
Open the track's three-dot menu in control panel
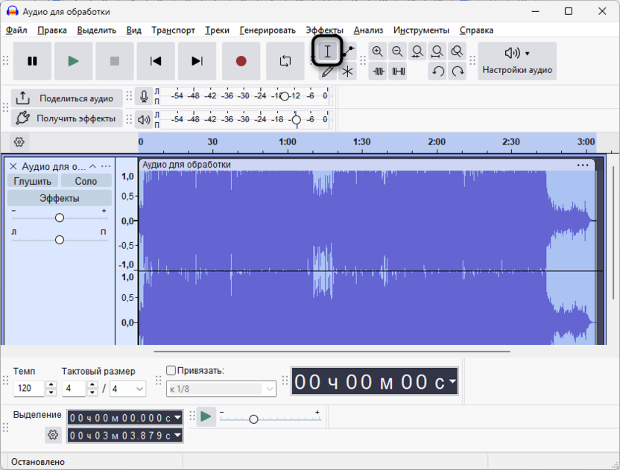[106, 166]
